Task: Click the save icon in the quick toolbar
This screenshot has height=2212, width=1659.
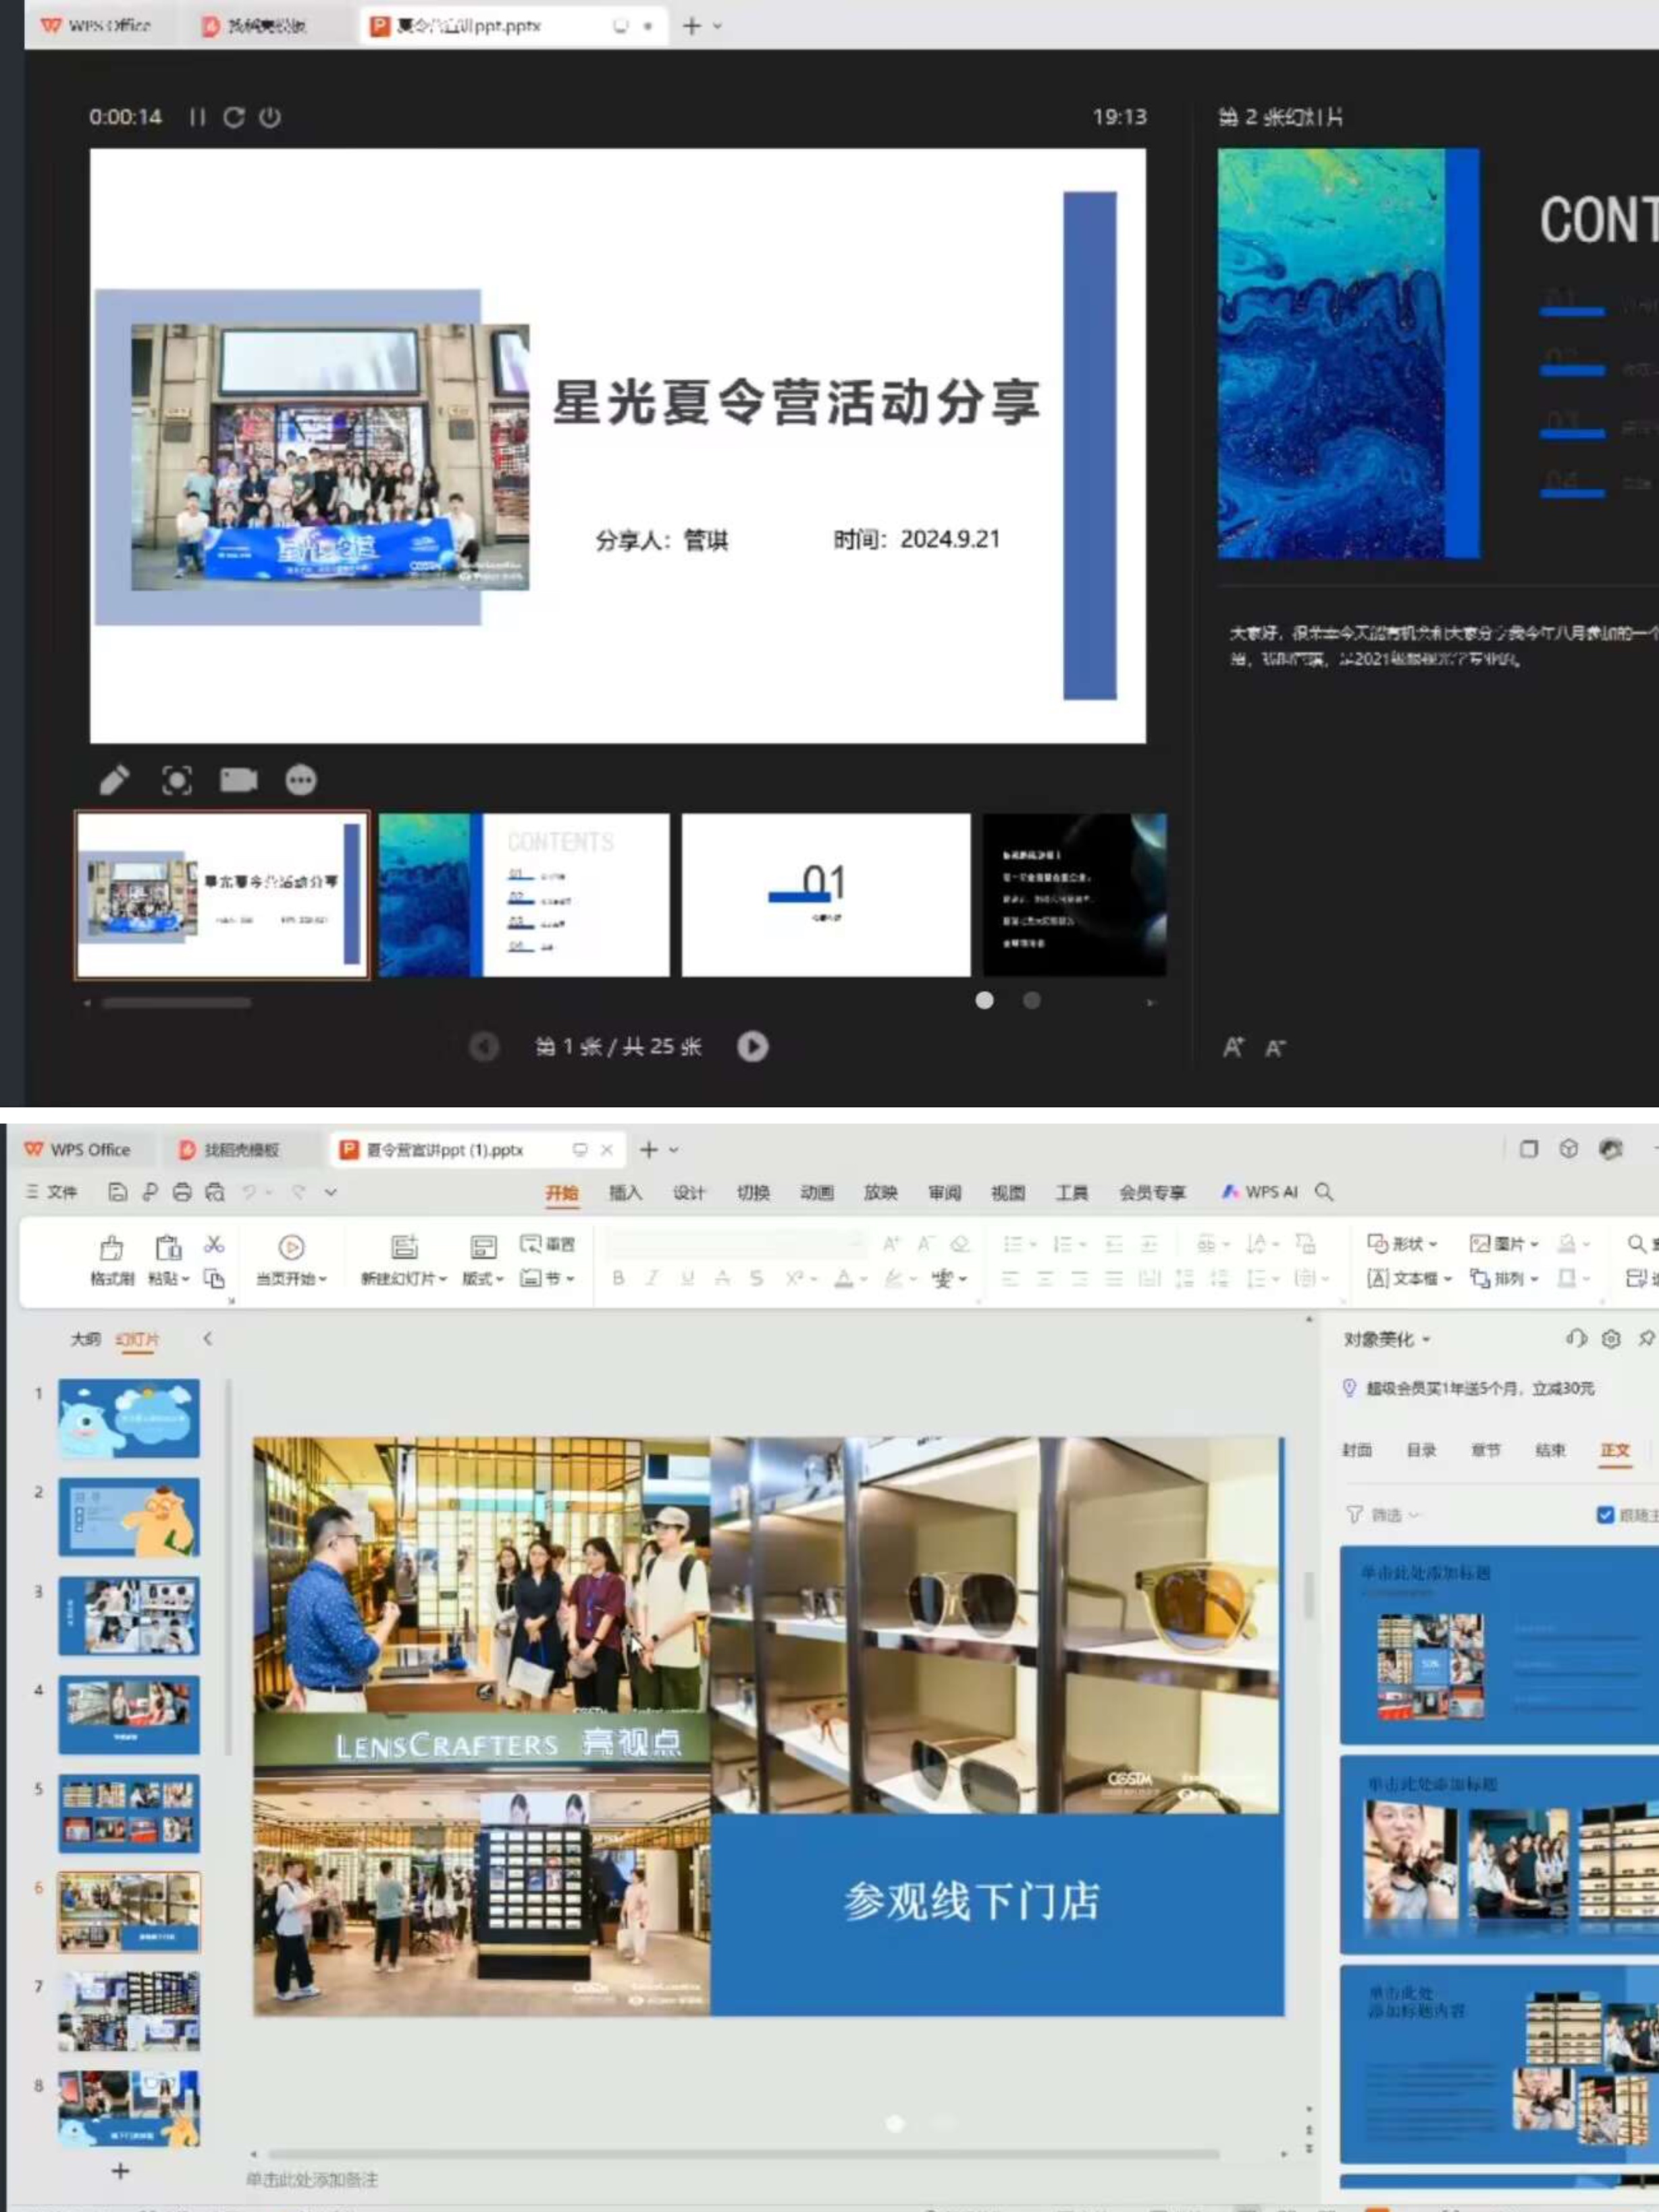Action: pyautogui.click(x=117, y=1192)
